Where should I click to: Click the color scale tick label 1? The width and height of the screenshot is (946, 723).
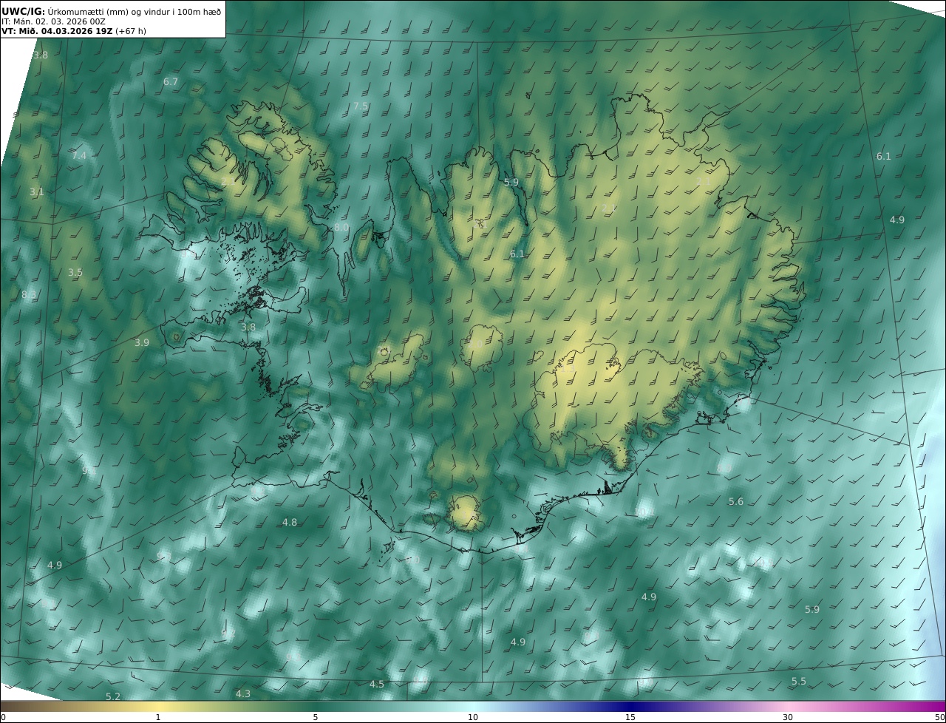[x=158, y=717]
